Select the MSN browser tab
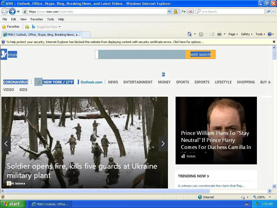Viewport: 277px width, 208px height. point(42,35)
